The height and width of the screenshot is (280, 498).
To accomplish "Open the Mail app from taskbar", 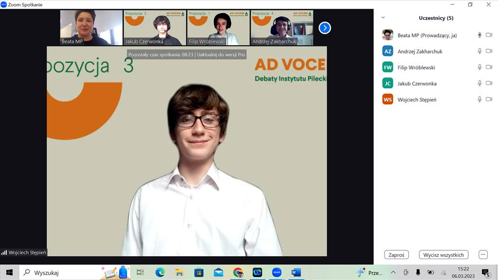I will coord(218,272).
